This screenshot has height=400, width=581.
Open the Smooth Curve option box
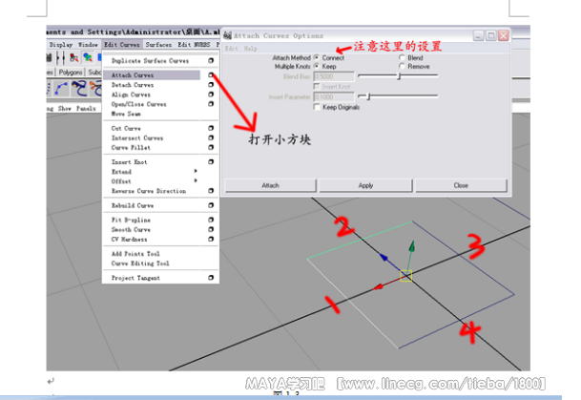pyautogui.click(x=211, y=229)
